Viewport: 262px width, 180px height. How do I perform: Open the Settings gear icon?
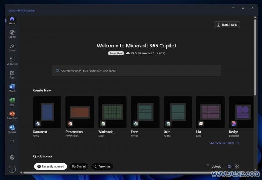12,157
